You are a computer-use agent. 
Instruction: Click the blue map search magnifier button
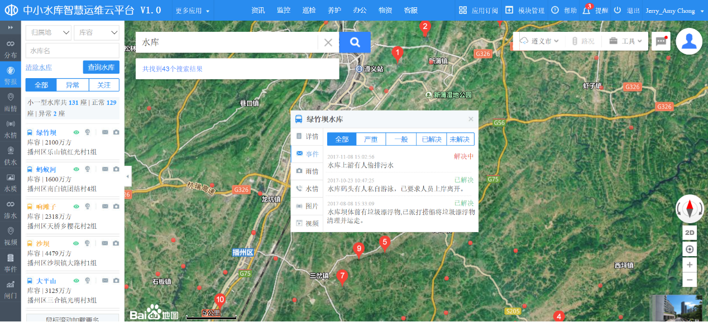pyautogui.click(x=355, y=42)
